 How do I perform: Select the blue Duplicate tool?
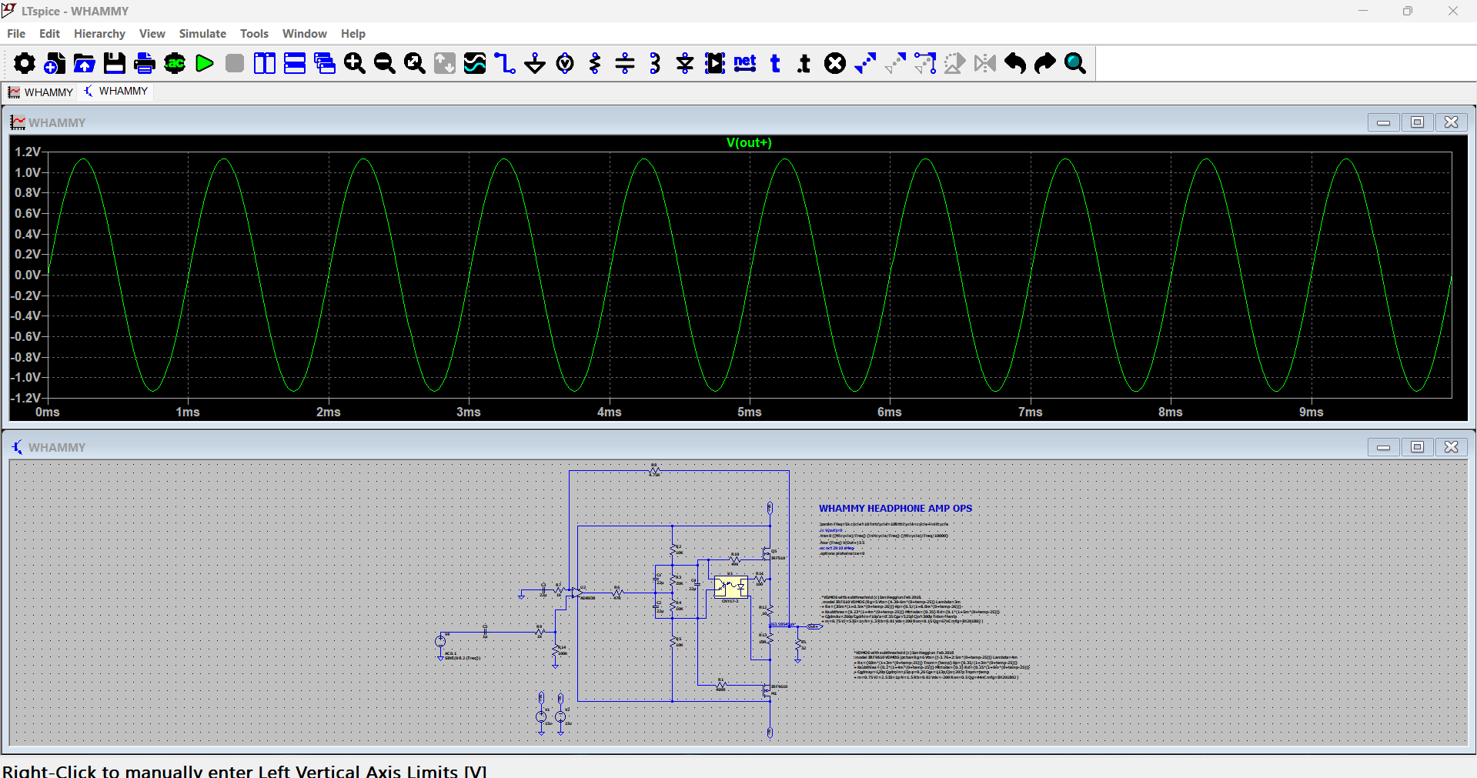tap(865, 63)
